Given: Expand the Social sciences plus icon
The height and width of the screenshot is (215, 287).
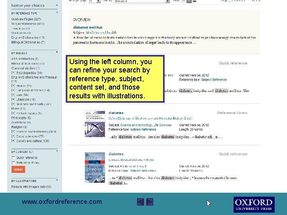Looking at the screenshot, I should pos(13,136).
